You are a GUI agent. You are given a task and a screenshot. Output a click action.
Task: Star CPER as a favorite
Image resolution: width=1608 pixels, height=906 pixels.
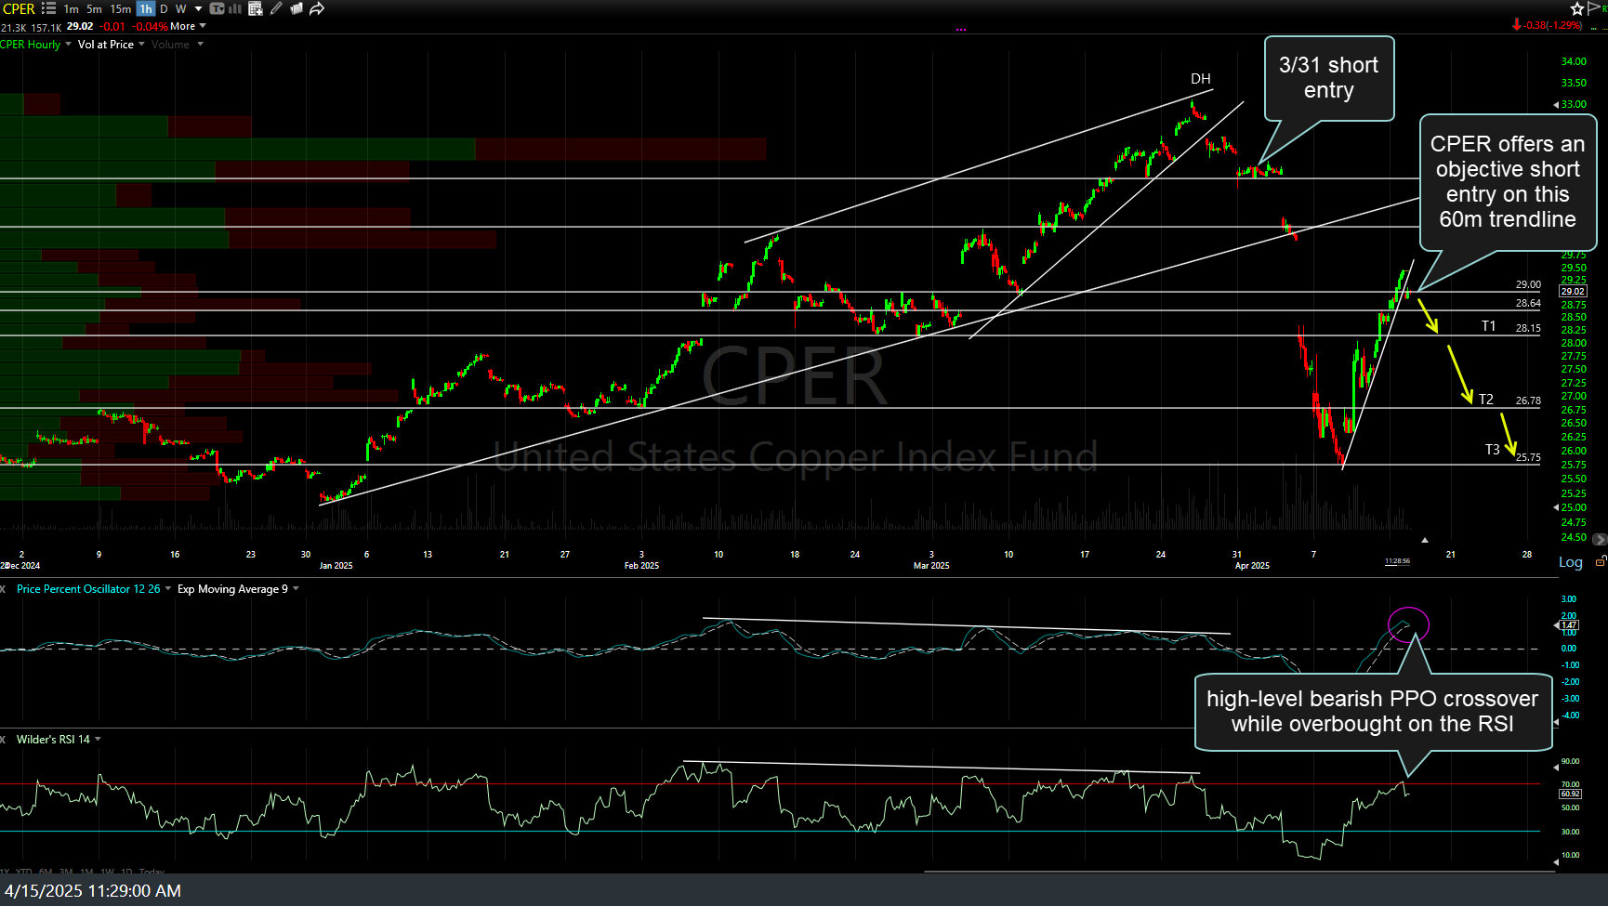pos(1577,8)
